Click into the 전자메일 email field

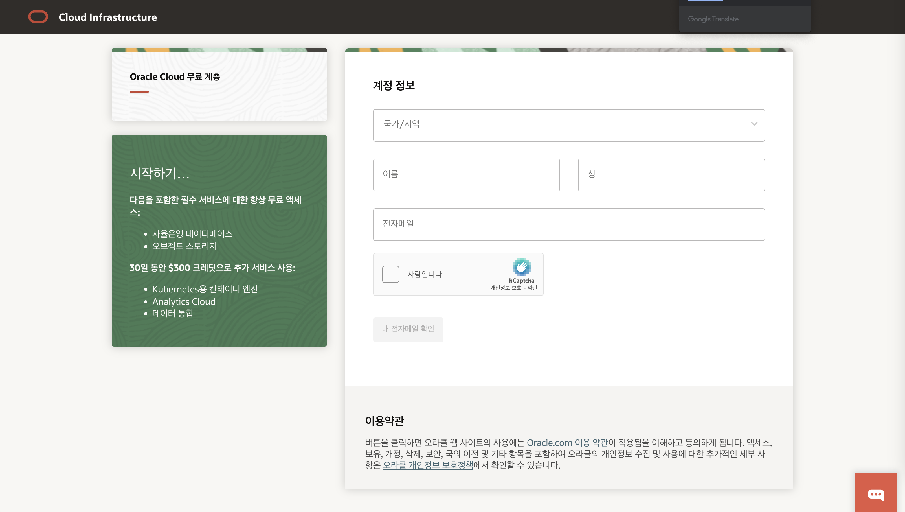[569, 224]
